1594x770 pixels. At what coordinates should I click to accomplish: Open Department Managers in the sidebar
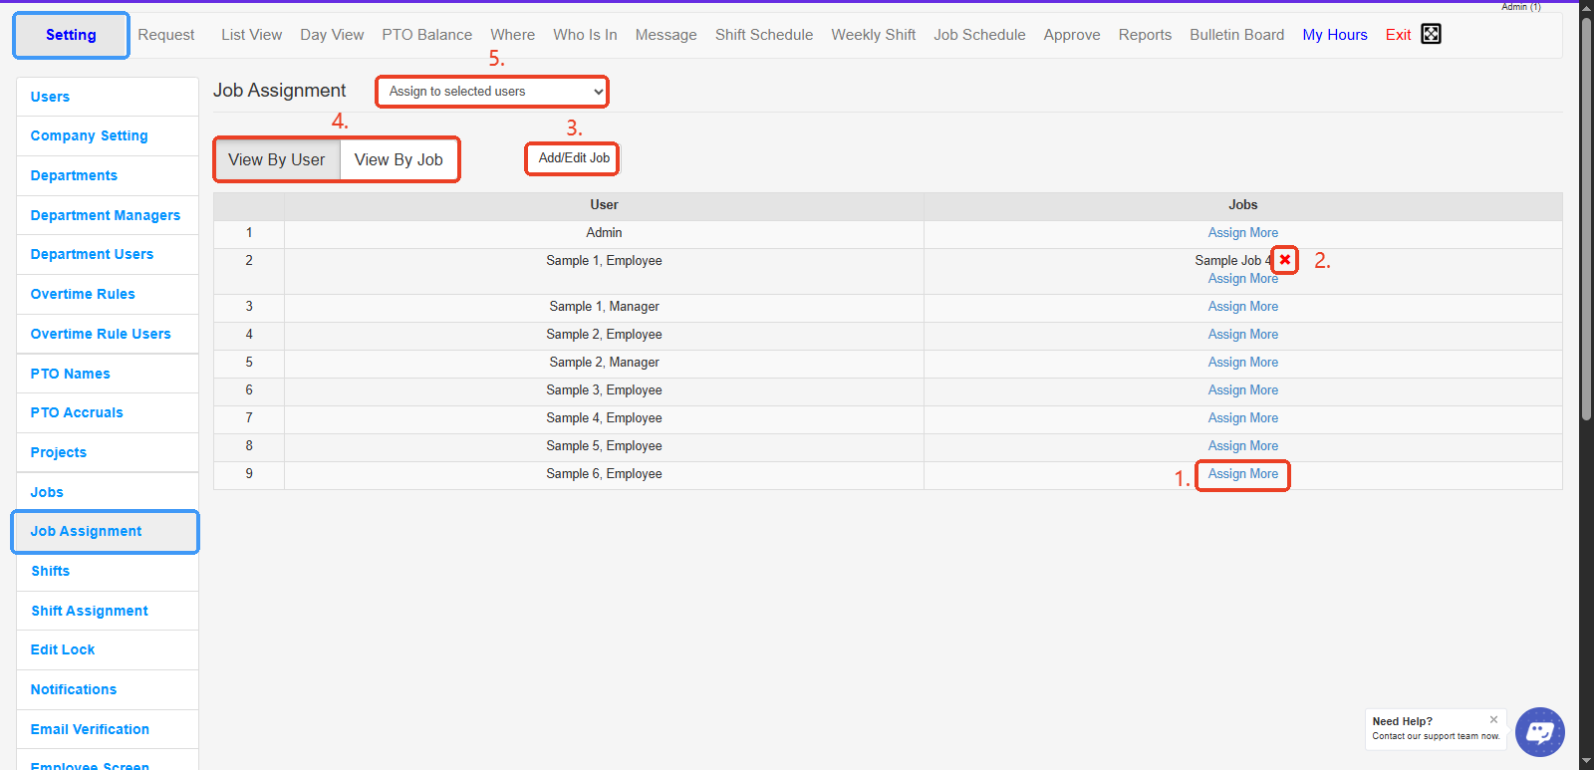coord(106,215)
